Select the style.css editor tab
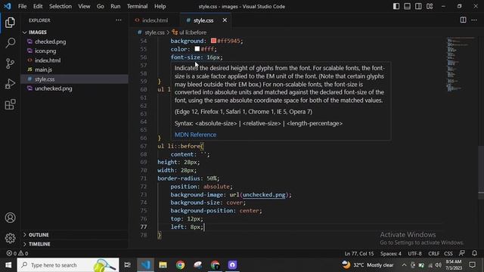This screenshot has width=484, height=272. click(x=203, y=20)
